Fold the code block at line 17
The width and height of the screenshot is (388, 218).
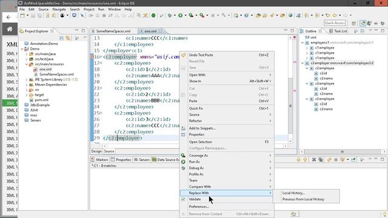[x=101, y=63]
